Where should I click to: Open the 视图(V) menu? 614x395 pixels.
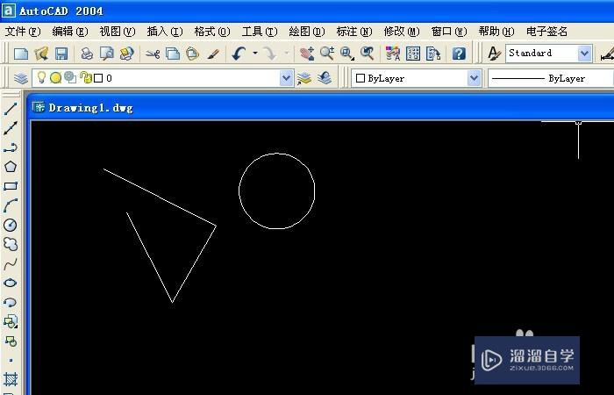pyautogui.click(x=118, y=32)
